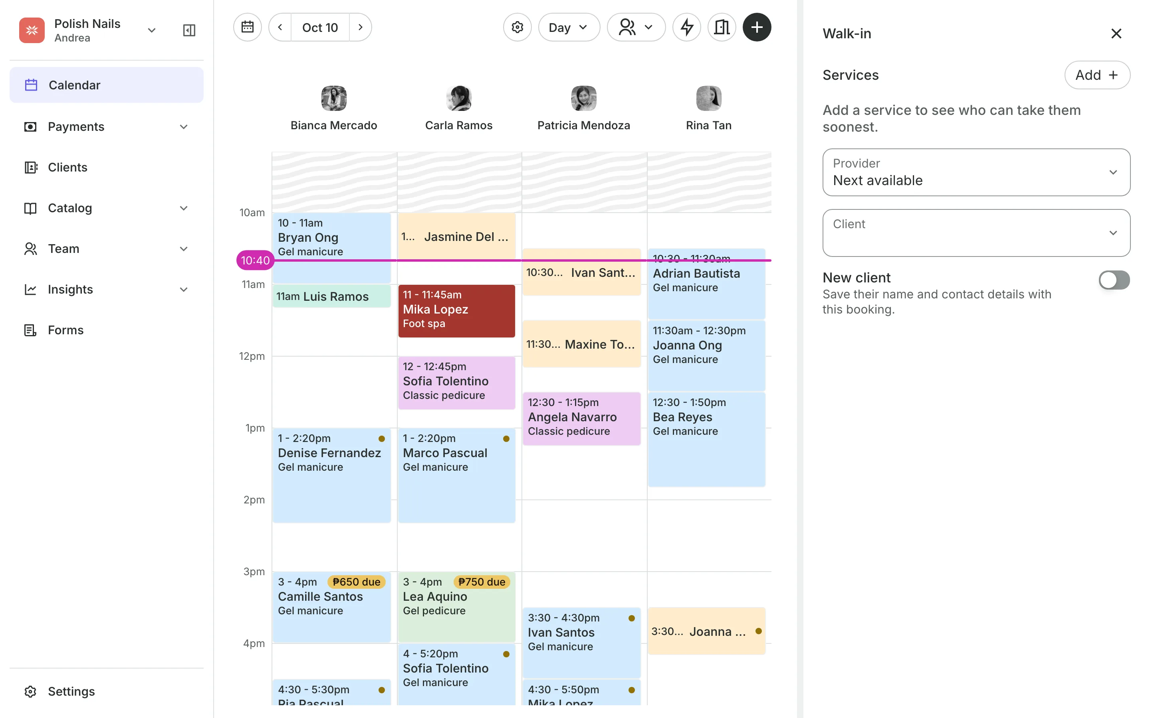Open the Clients section
The width and height of the screenshot is (1150, 718).
pos(107,167)
